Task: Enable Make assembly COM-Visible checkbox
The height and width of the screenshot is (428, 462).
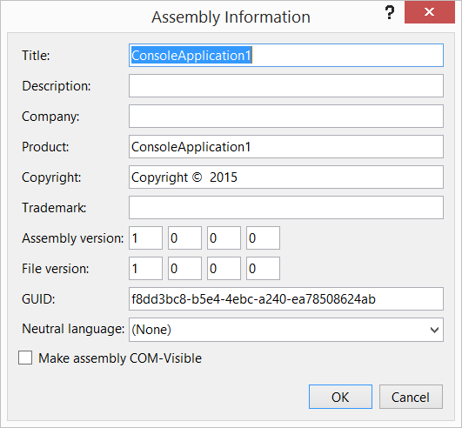Action: click(25, 358)
